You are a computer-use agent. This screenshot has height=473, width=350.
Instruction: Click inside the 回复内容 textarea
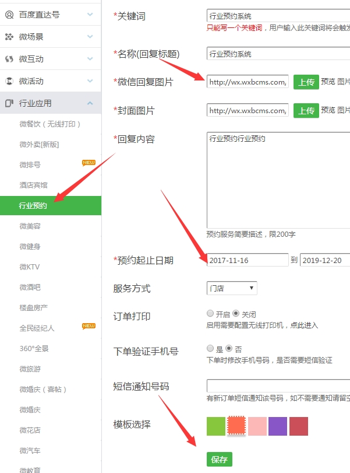[x=278, y=180]
